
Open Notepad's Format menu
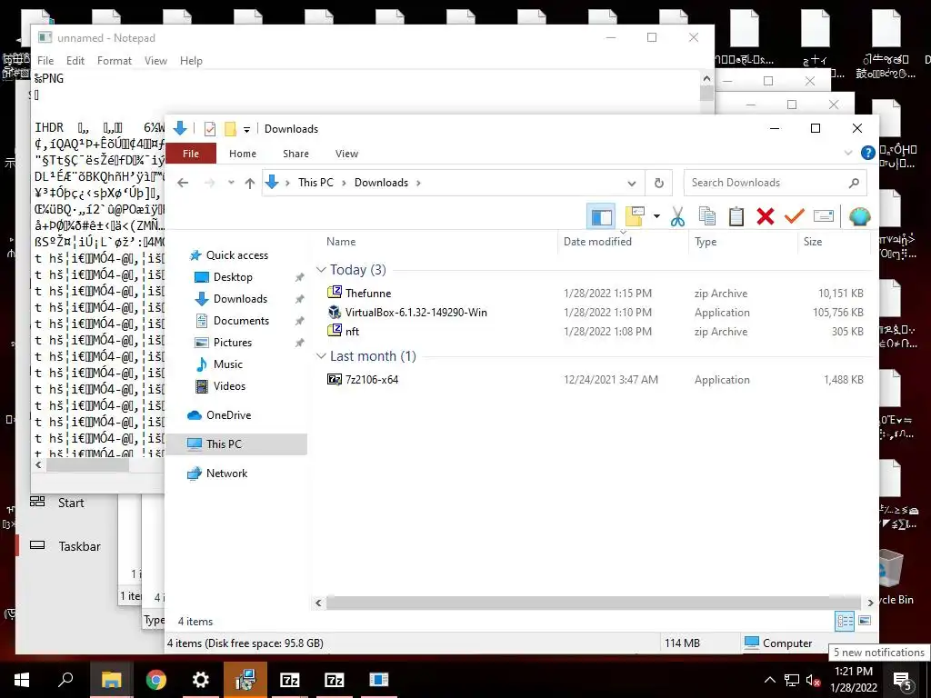point(115,61)
